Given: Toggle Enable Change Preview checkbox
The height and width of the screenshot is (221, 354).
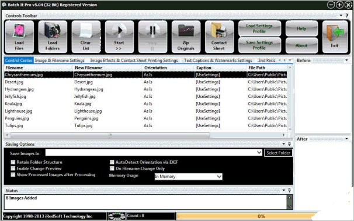Looking at the screenshot, I should click(13, 169).
